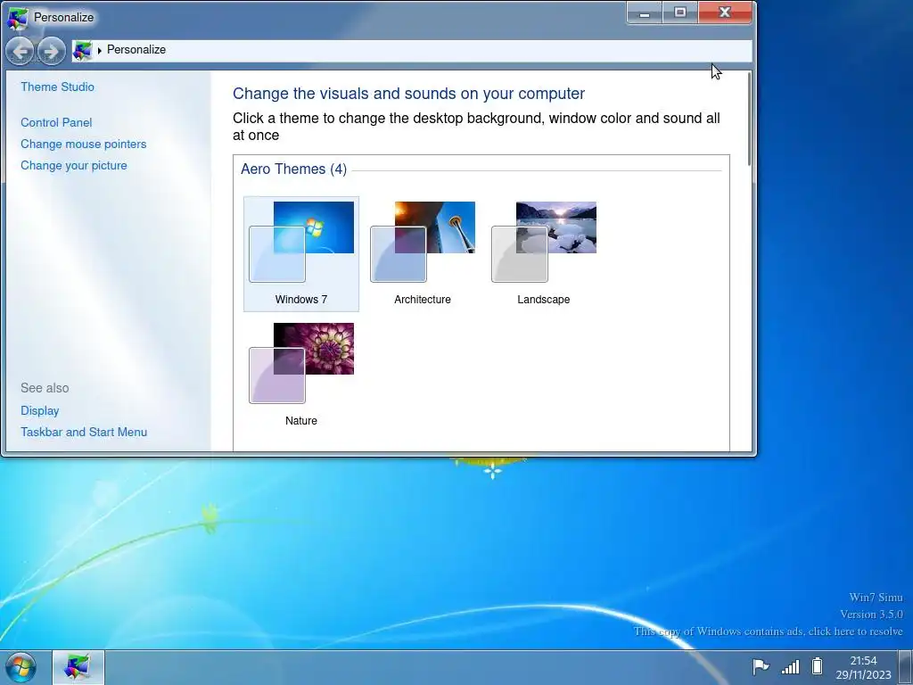The image size is (913, 685).
Task: Select the Windows 7 theme
Action: pos(301,254)
